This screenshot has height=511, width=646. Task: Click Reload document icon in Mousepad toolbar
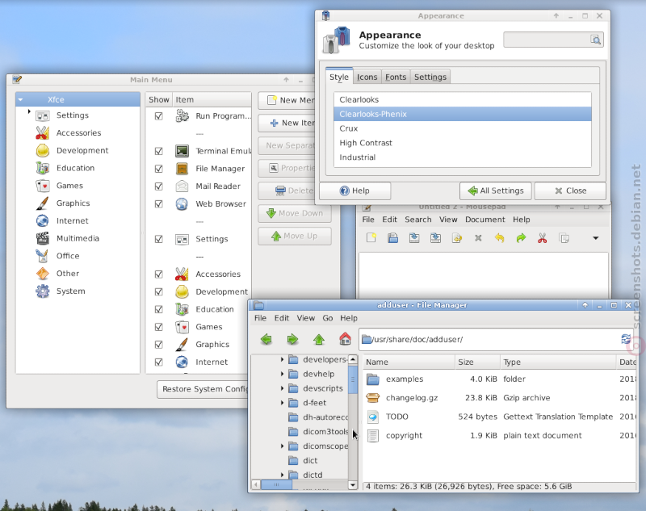point(457,238)
